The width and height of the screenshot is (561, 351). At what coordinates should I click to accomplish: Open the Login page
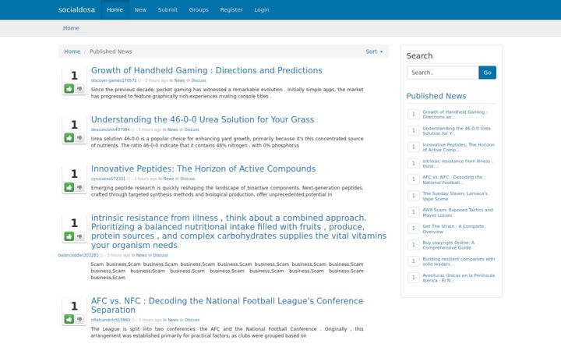262,9
